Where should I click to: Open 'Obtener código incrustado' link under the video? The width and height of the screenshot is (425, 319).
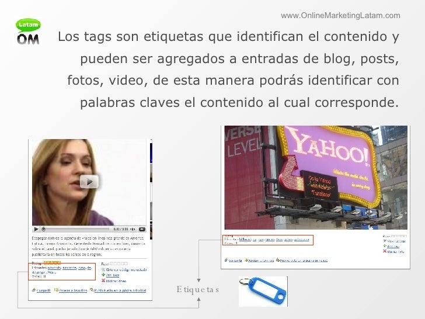pos(126,270)
